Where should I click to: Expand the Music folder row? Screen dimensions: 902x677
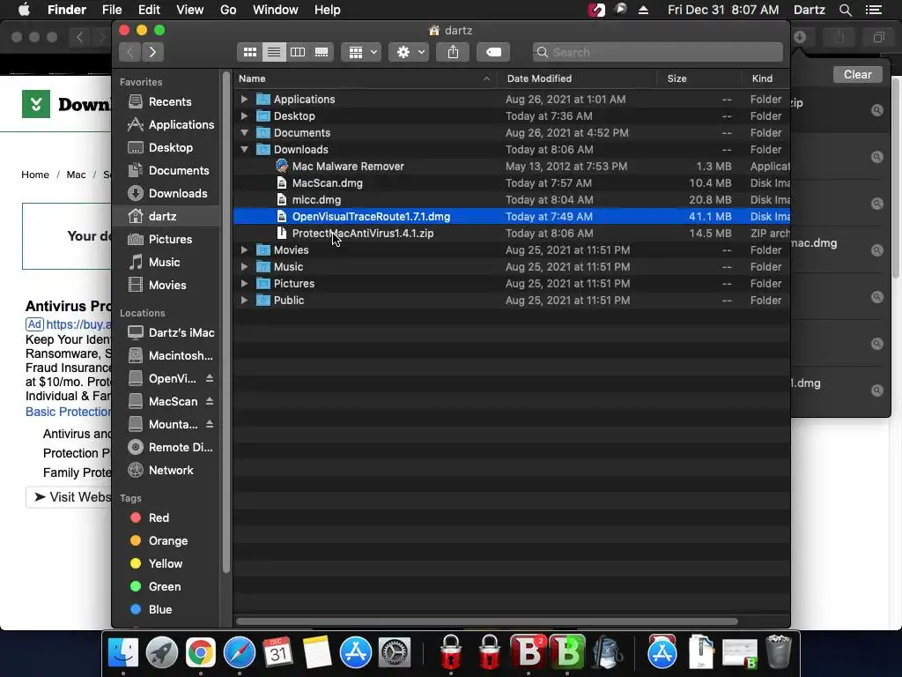tap(244, 266)
